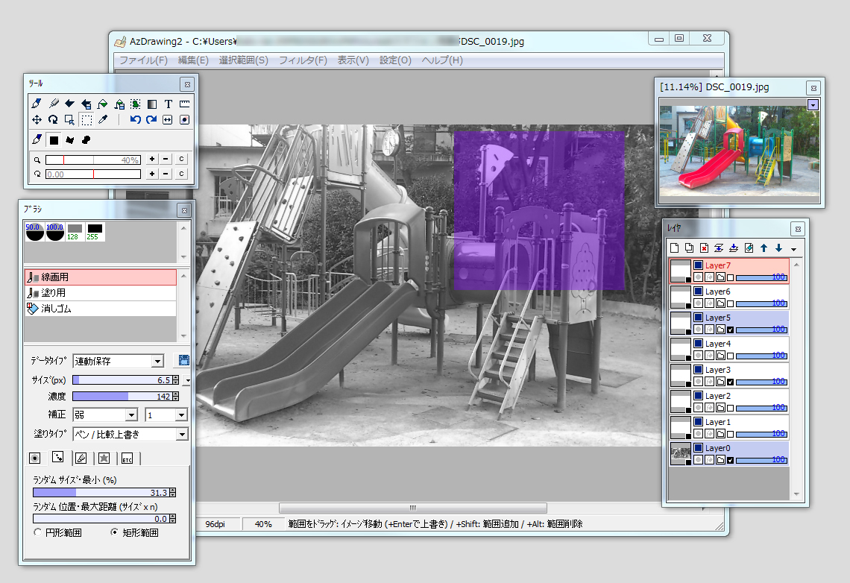Delete the current layer using the red X icon
Viewport: 850px width, 583px height.
[x=703, y=248]
